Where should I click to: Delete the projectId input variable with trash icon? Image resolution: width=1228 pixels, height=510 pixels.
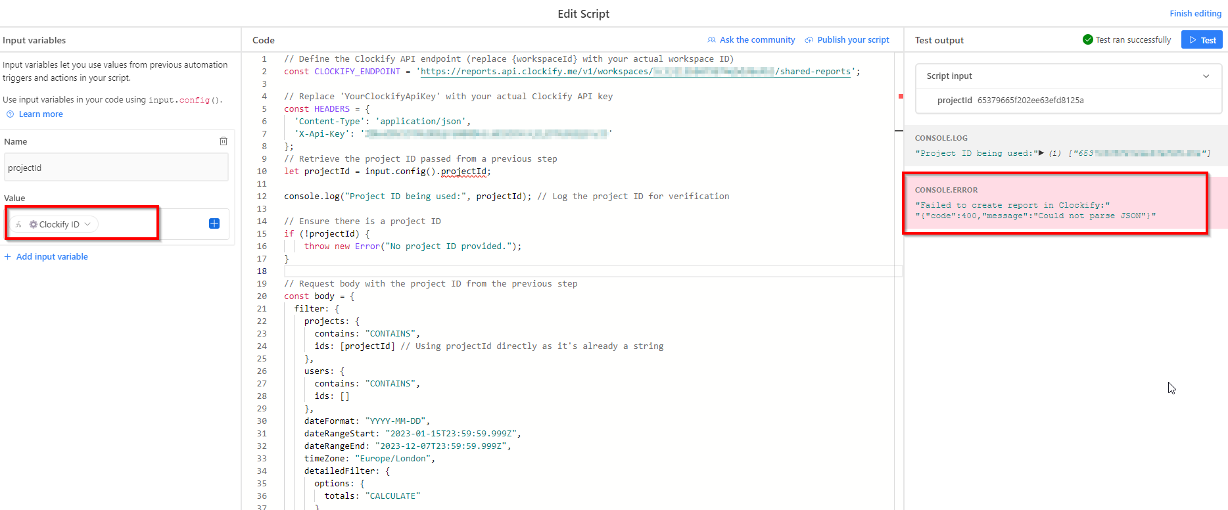point(224,141)
